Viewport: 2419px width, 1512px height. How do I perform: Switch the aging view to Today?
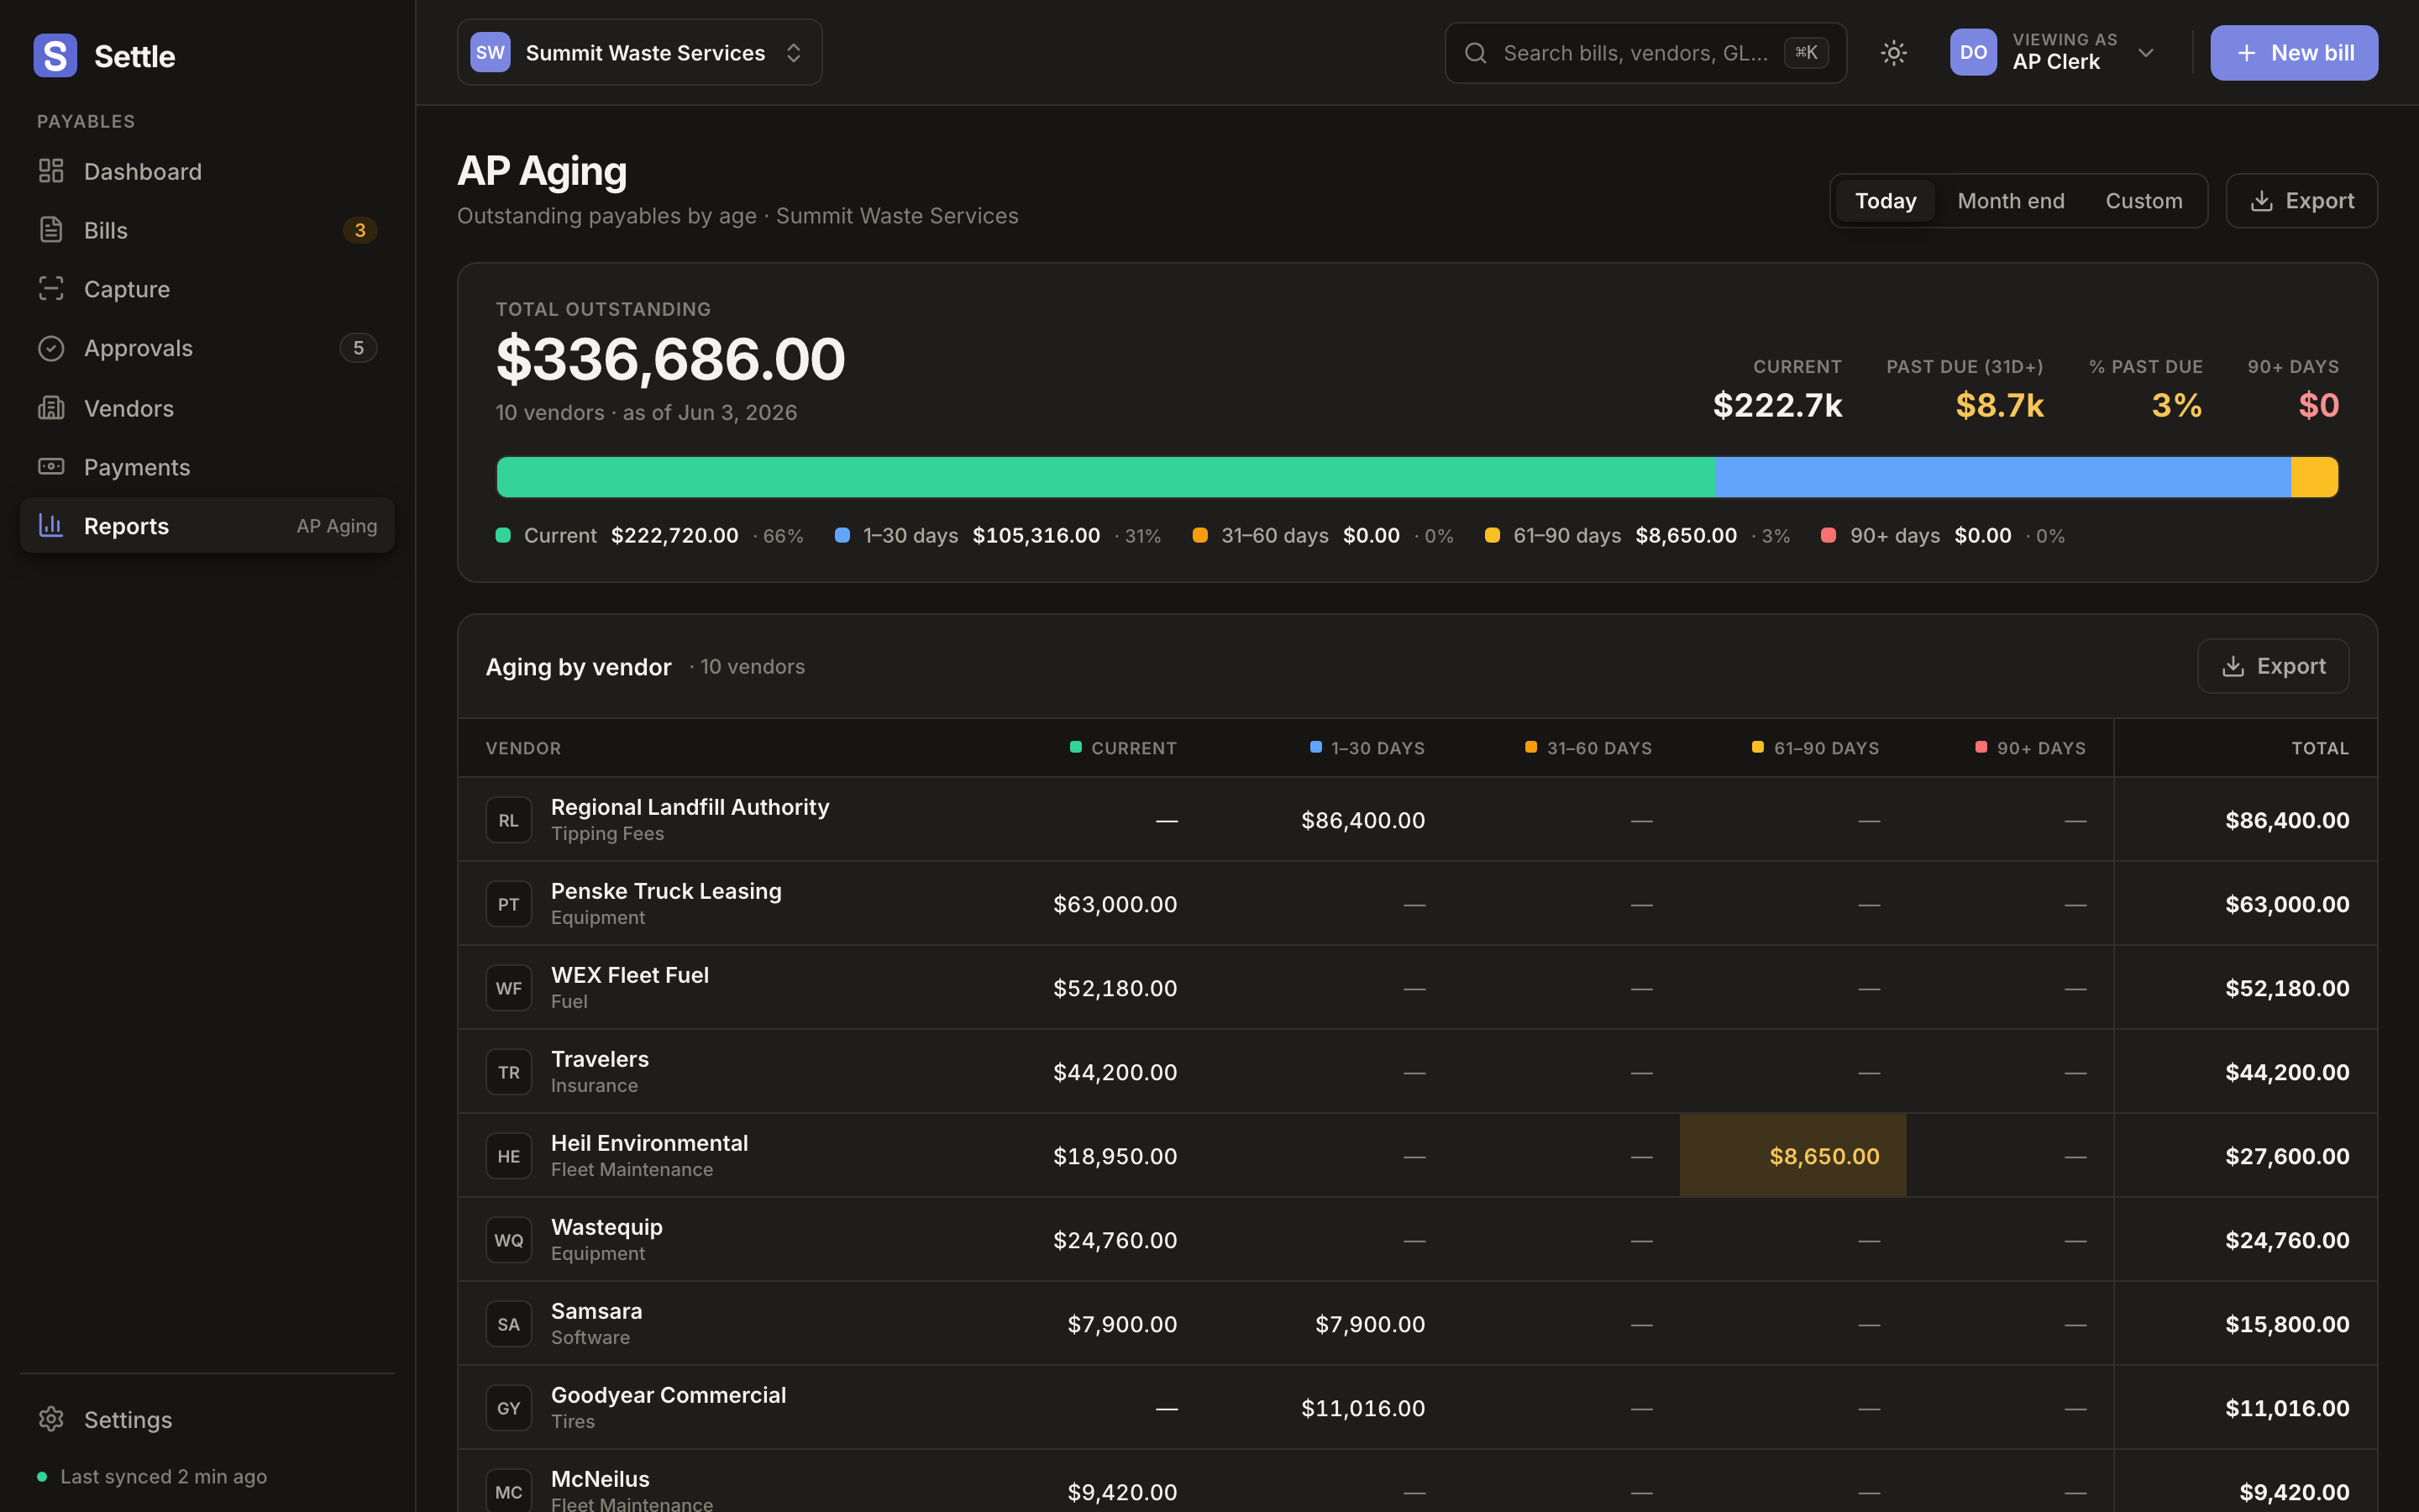tap(1885, 201)
